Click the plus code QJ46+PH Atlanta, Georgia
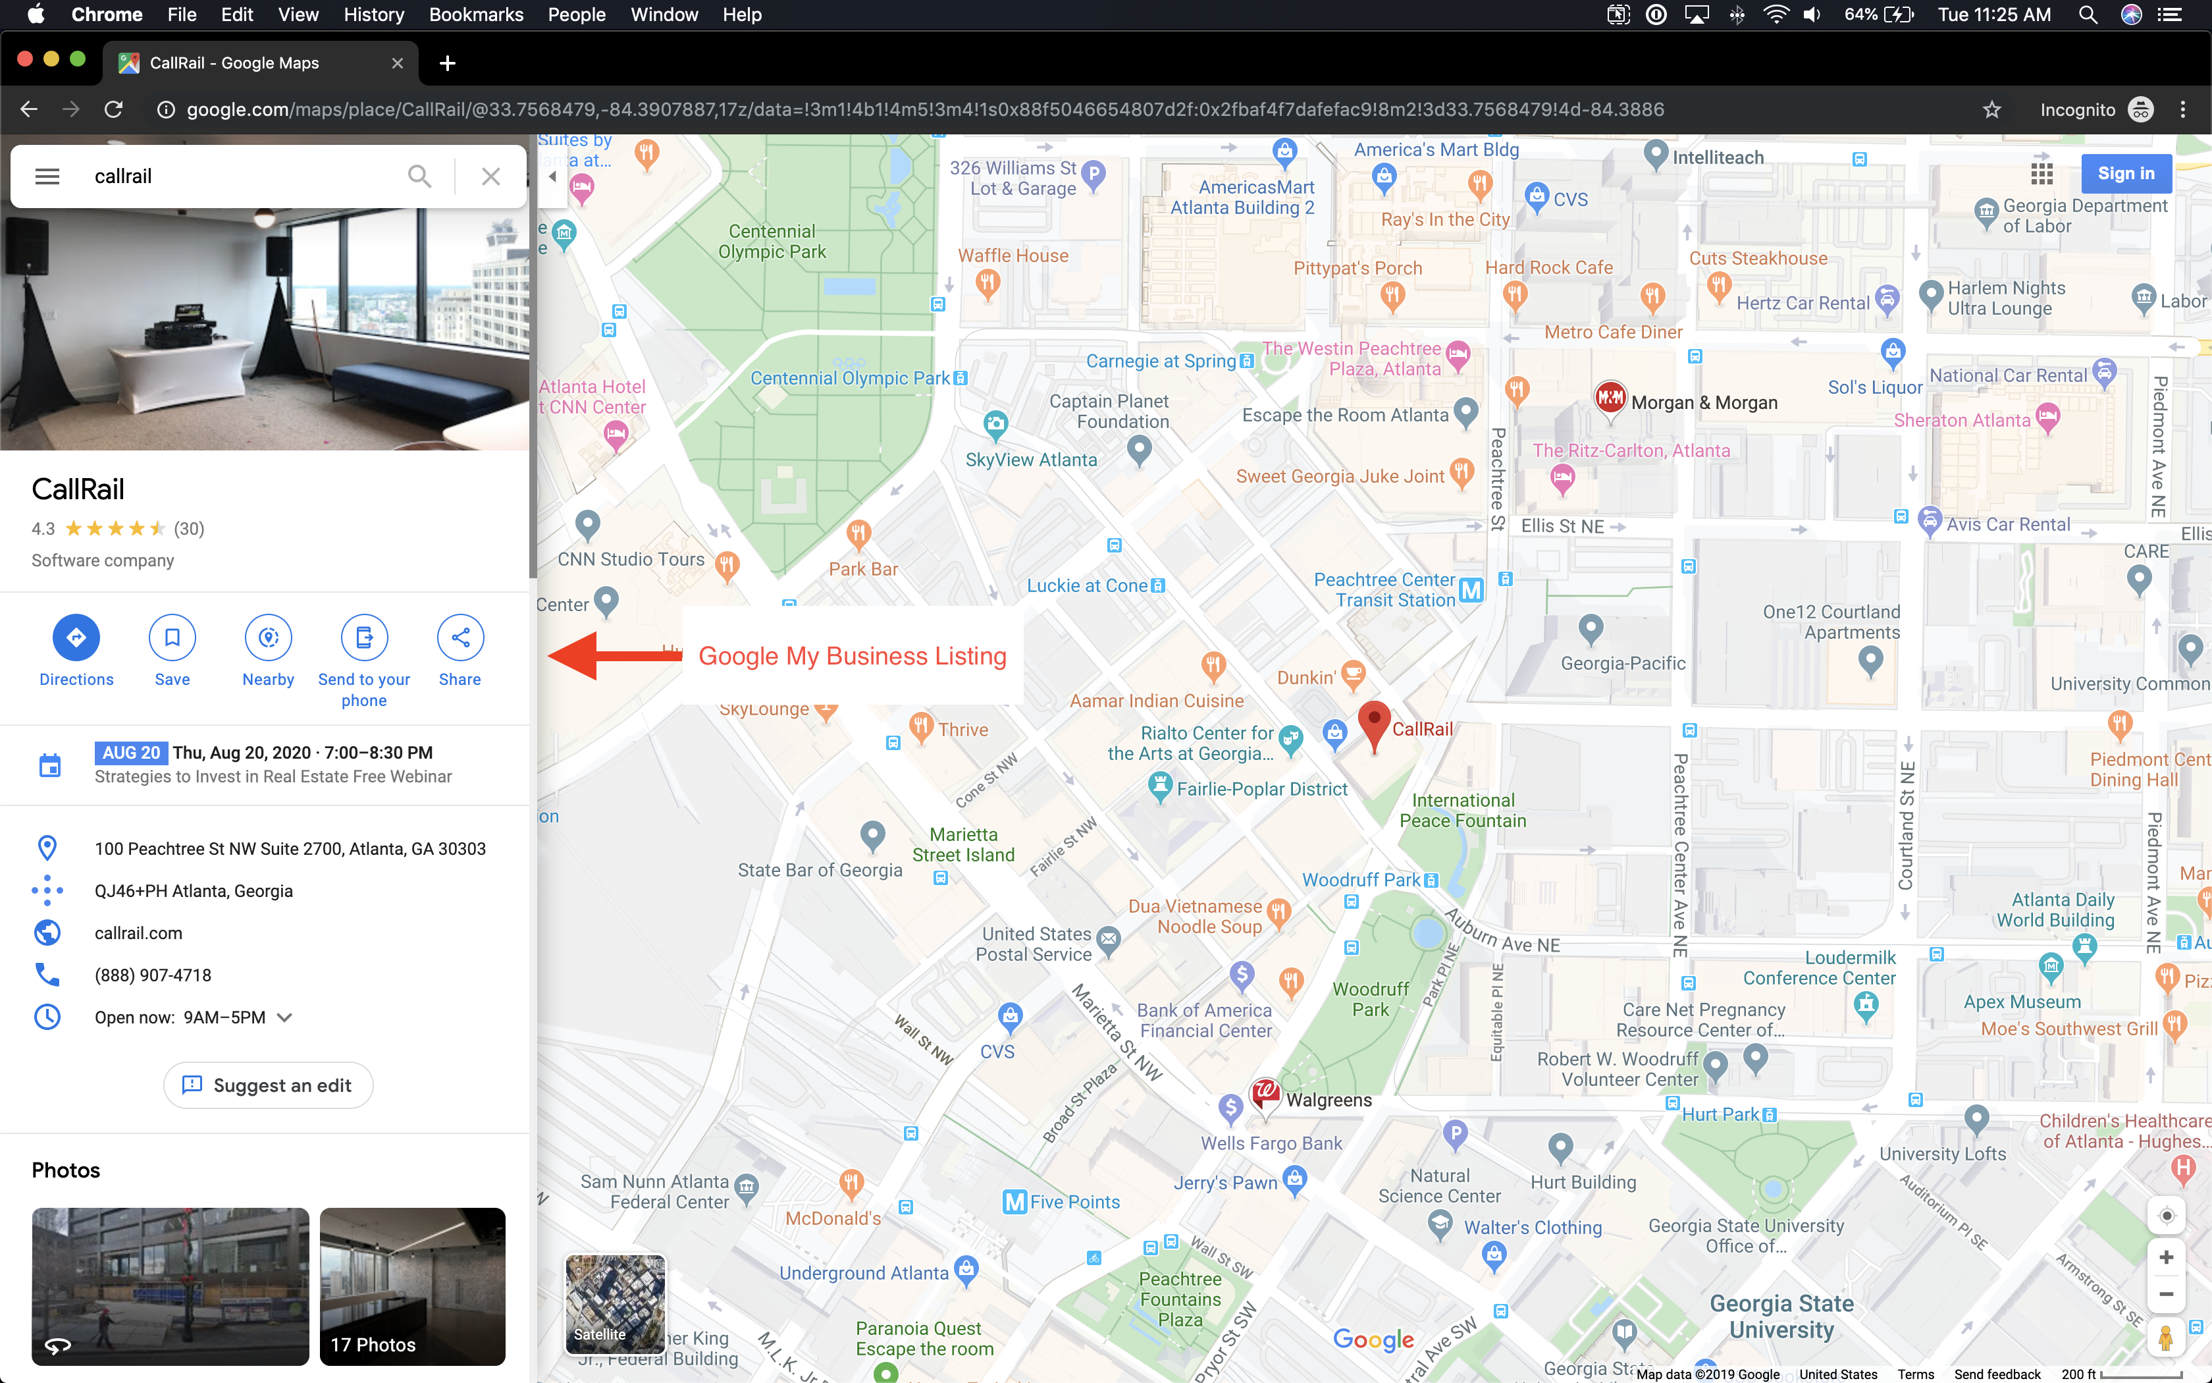The image size is (2212, 1383). coord(194,891)
